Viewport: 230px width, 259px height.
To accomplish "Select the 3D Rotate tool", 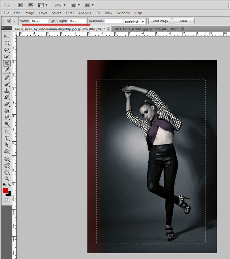I will (x=7, y=159).
